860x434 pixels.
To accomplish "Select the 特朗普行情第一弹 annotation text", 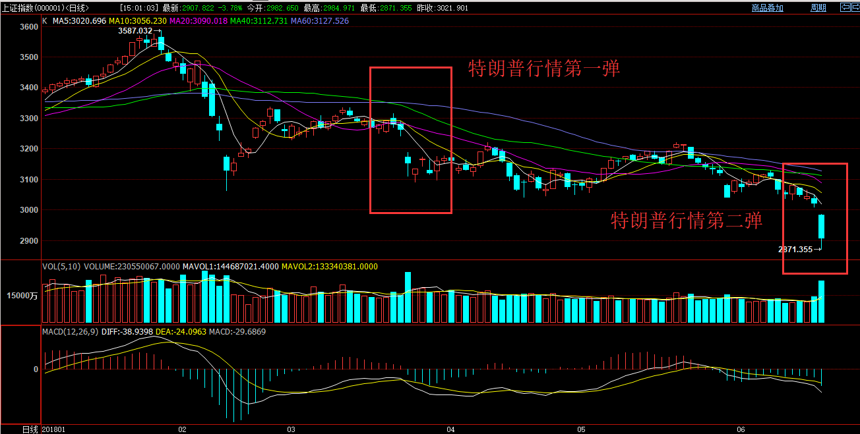I will click(x=544, y=69).
